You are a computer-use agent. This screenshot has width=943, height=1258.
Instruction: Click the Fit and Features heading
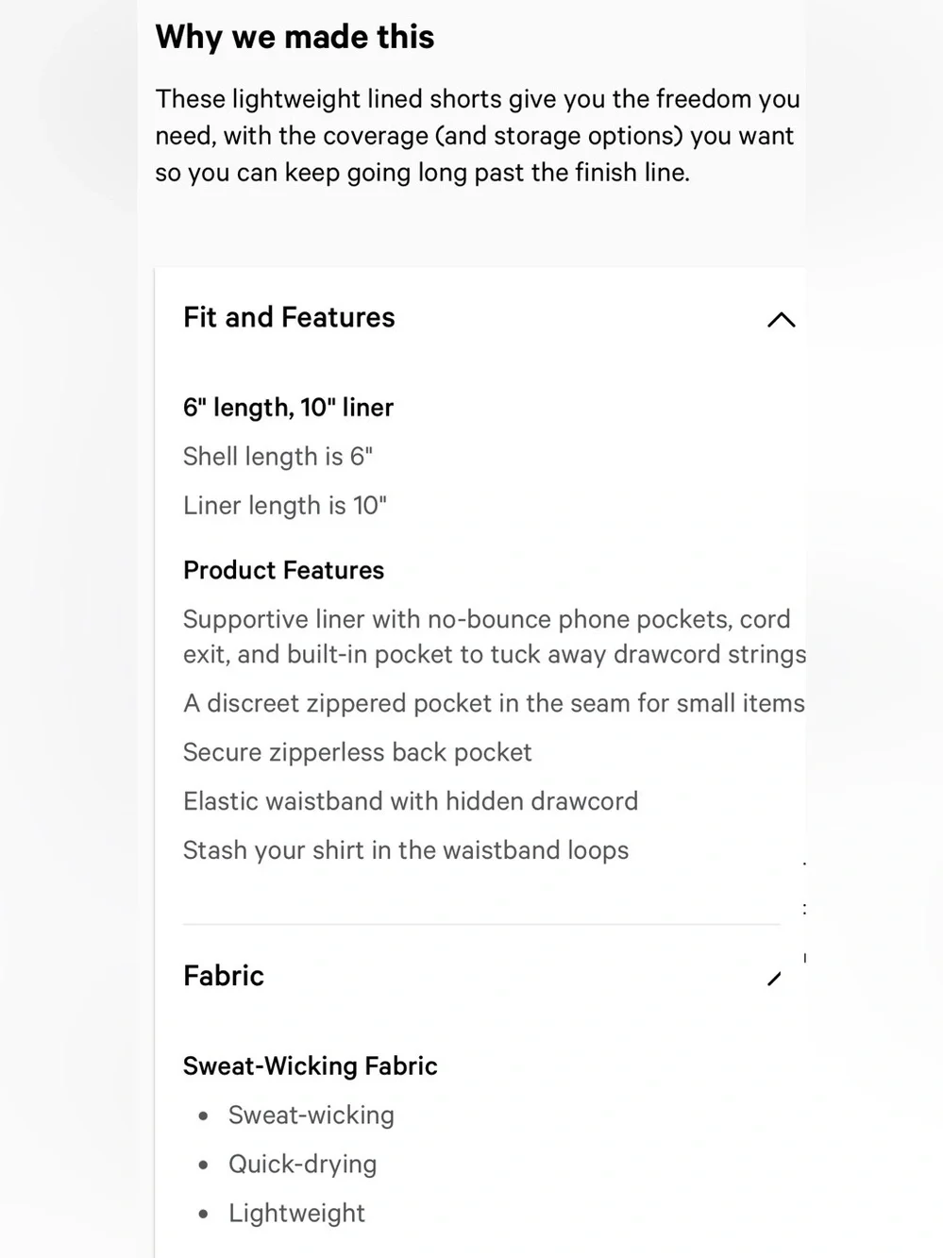[289, 317]
